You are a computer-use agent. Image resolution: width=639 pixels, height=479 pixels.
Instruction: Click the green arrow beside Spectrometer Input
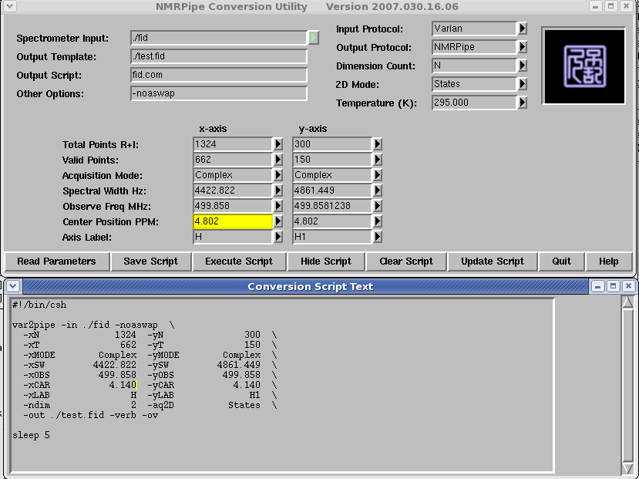tap(314, 38)
